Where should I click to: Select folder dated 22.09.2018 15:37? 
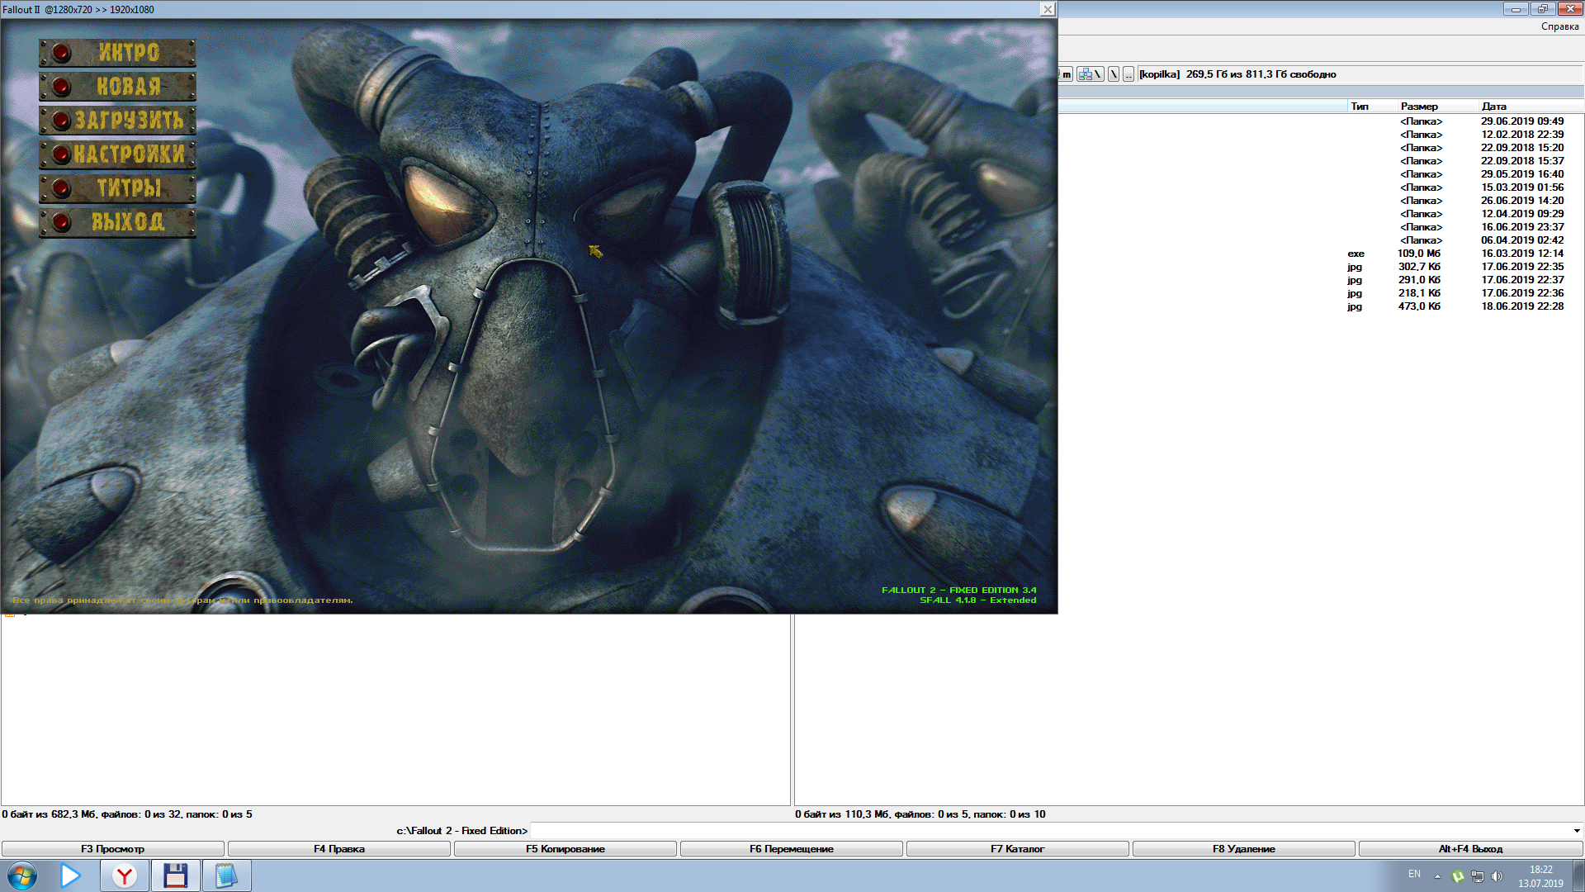click(1321, 161)
